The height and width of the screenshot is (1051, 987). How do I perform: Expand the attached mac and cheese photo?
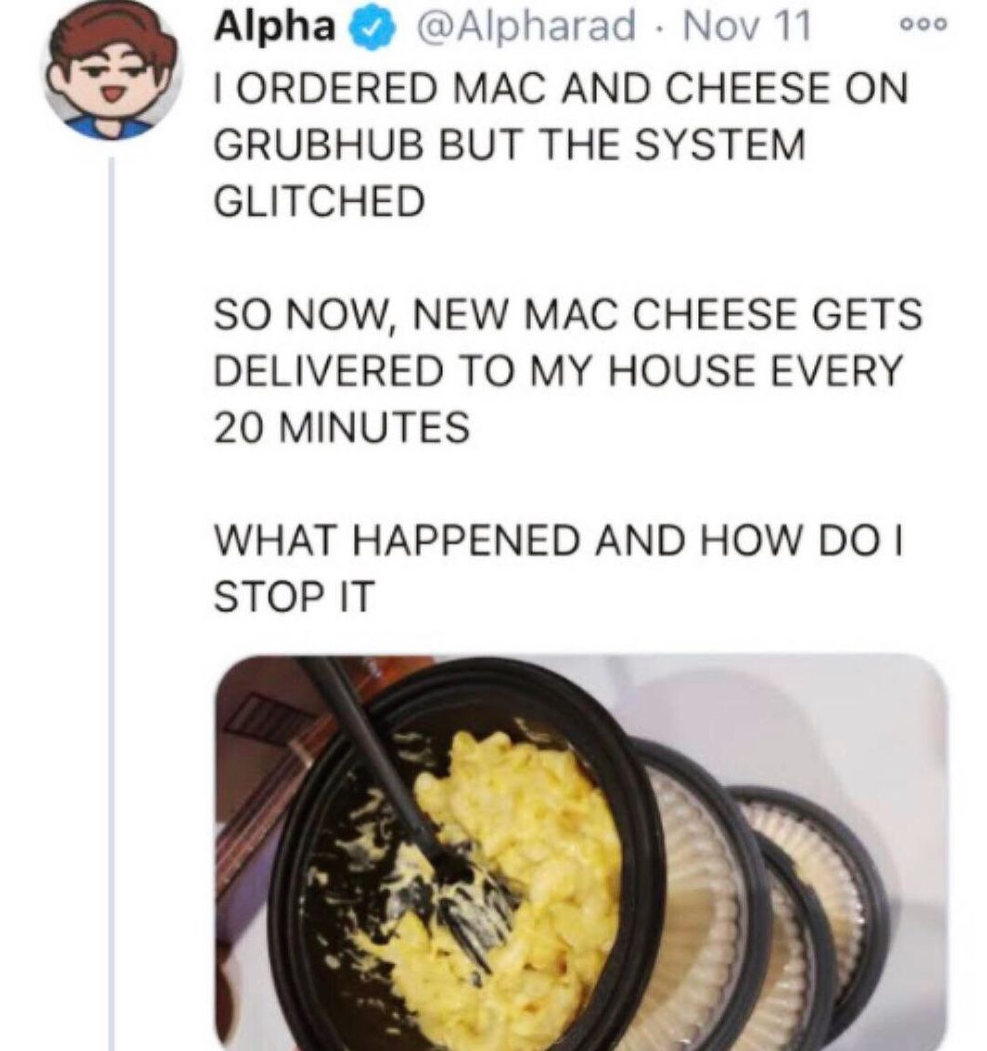[x=581, y=853]
